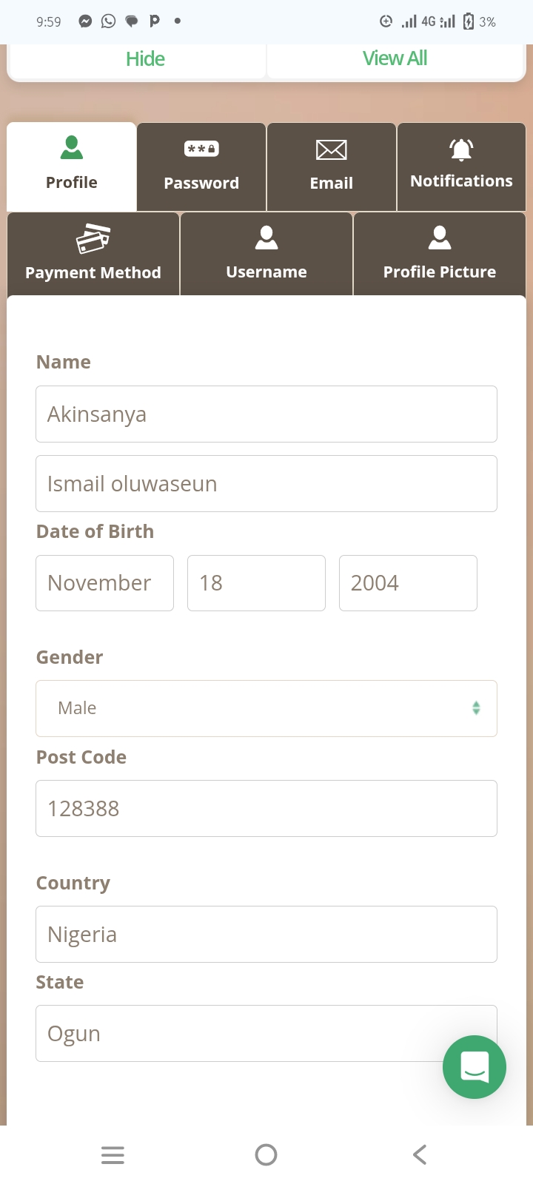The width and height of the screenshot is (533, 1184).
Task: Select the birth year field showing 2004
Action: (x=408, y=583)
